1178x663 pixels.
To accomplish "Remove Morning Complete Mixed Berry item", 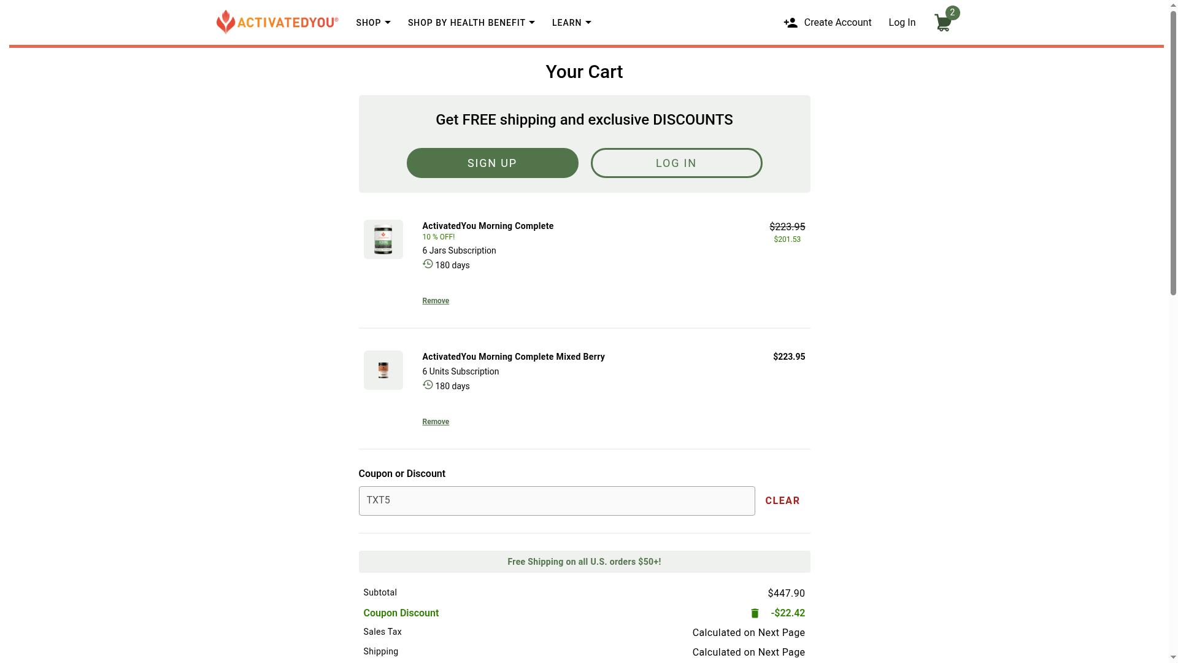I will click(436, 422).
